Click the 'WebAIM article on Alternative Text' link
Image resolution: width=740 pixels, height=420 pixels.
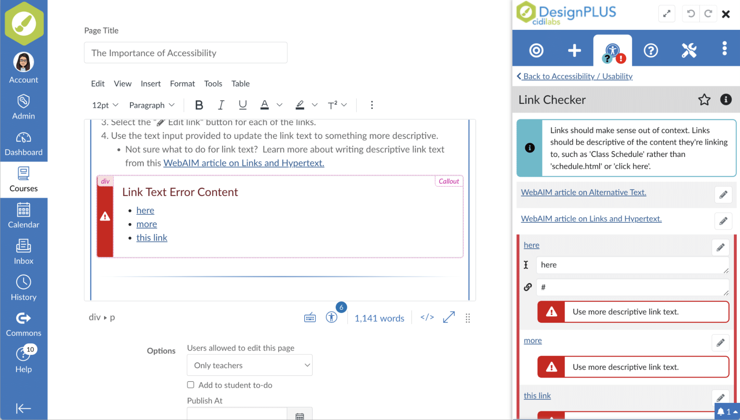583,192
